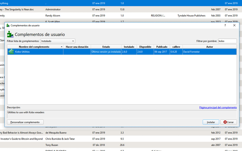Viewport: 242px width, 151px height.
Task: Click the large puzzle icon beside the heading
Action: (10, 34)
